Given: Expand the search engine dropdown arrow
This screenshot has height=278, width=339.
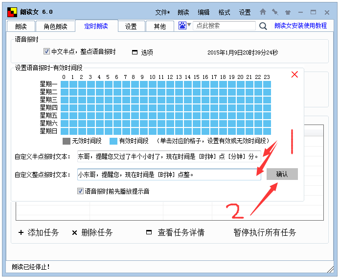Looking at the screenshot, I should (189, 25).
